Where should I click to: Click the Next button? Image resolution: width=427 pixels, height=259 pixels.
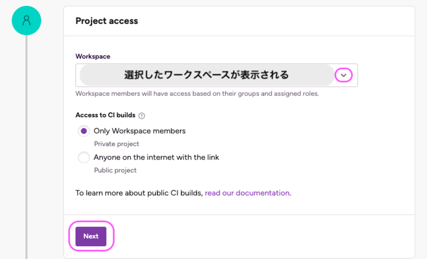pyautogui.click(x=91, y=236)
